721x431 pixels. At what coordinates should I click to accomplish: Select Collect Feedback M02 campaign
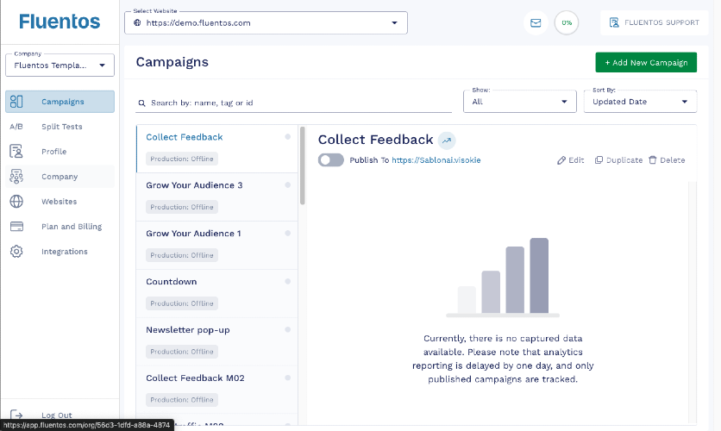[217, 390]
